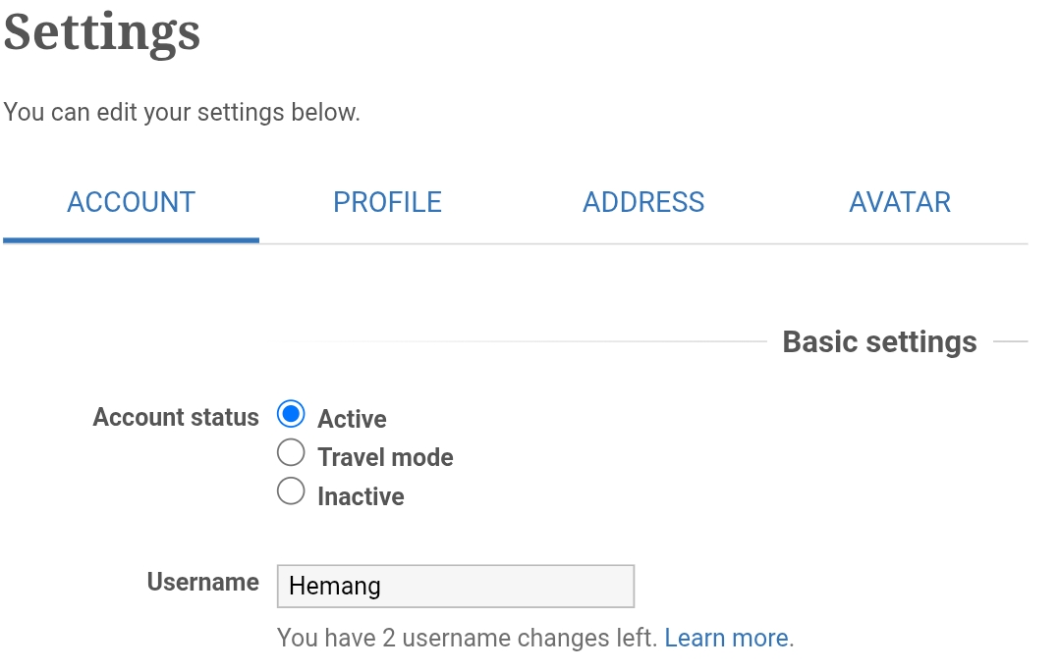Click the "Travel mode" label text
The height and width of the screenshot is (670, 1059).
(385, 458)
